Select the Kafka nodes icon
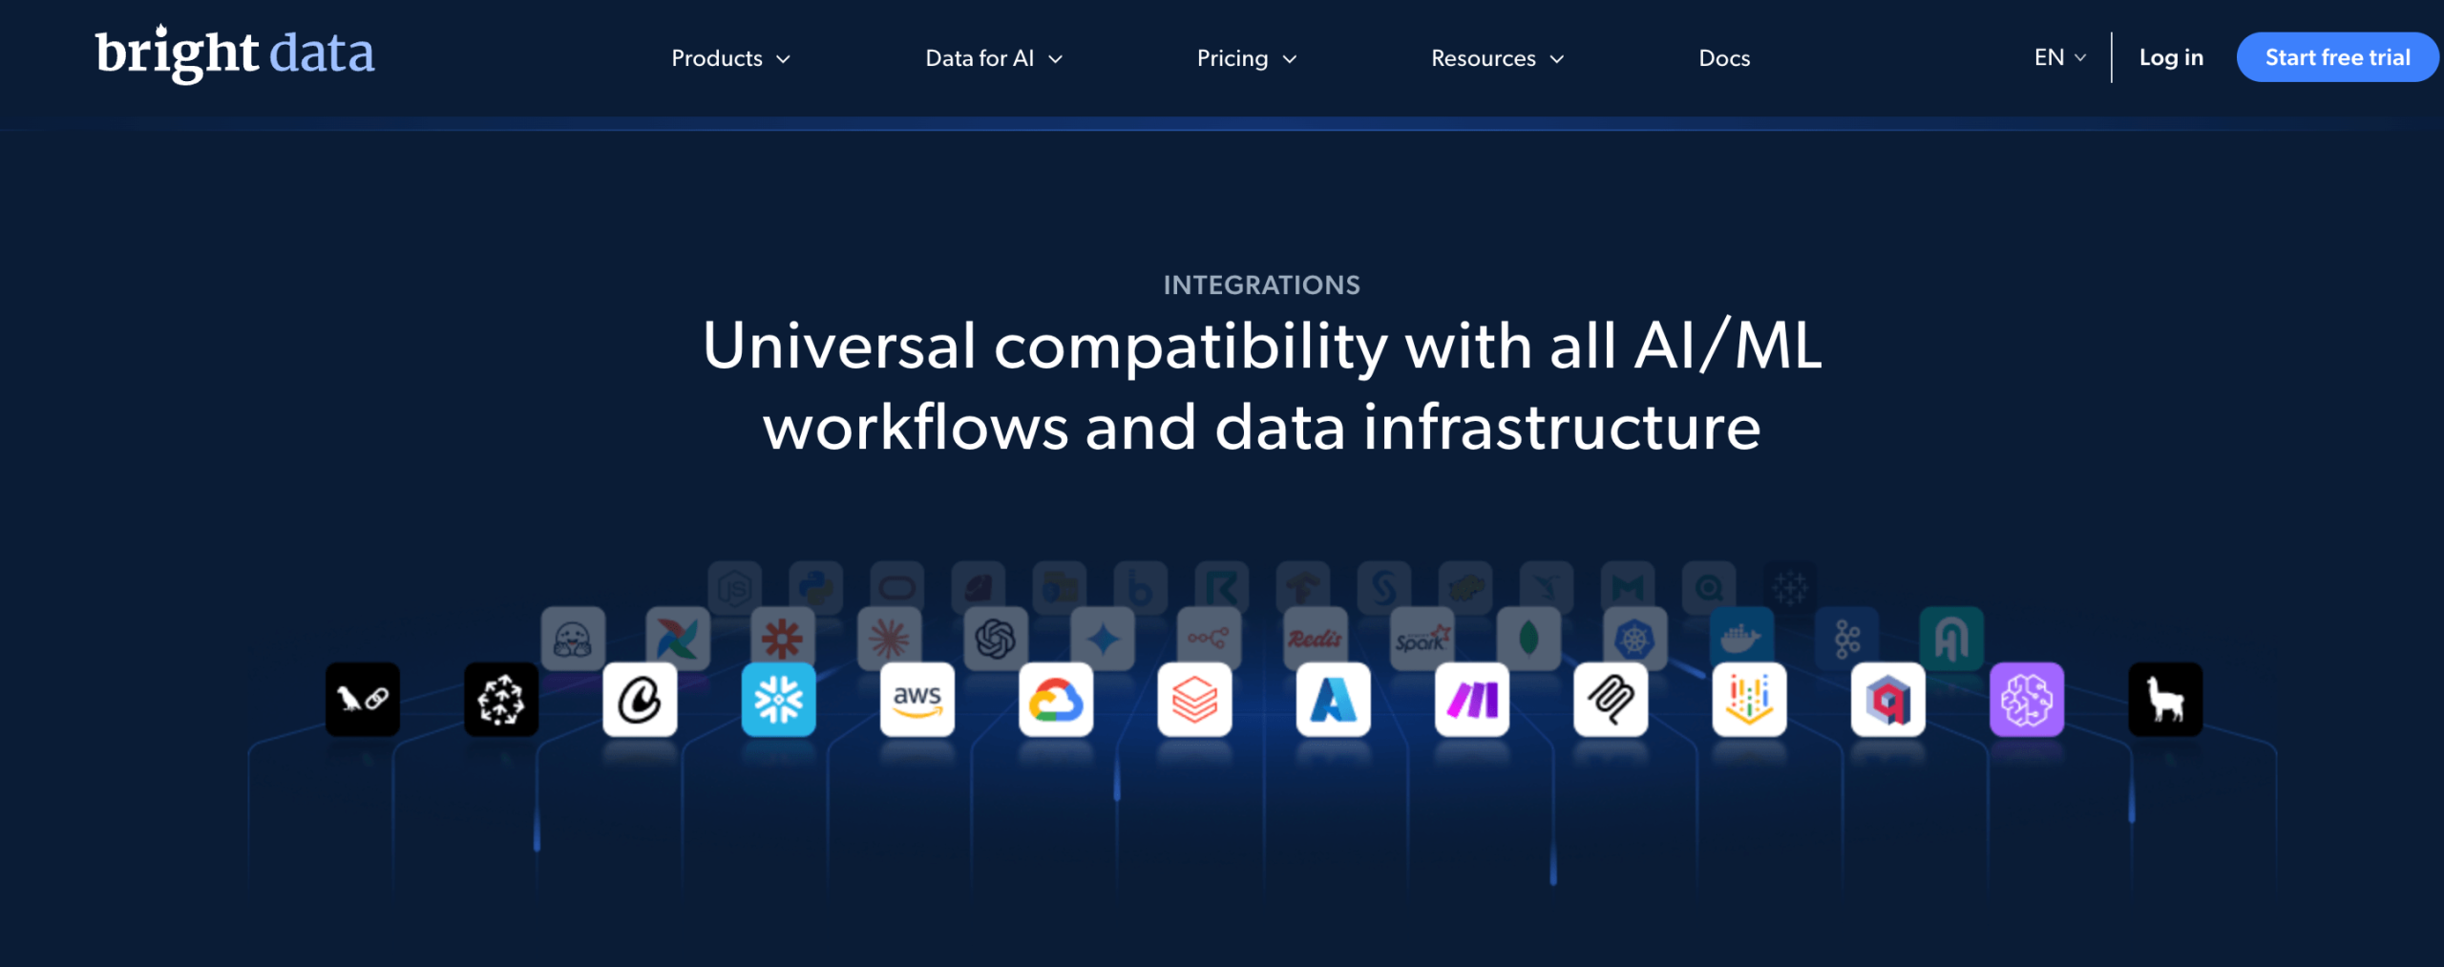The width and height of the screenshot is (2444, 967). pyautogui.click(x=1847, y=639)
